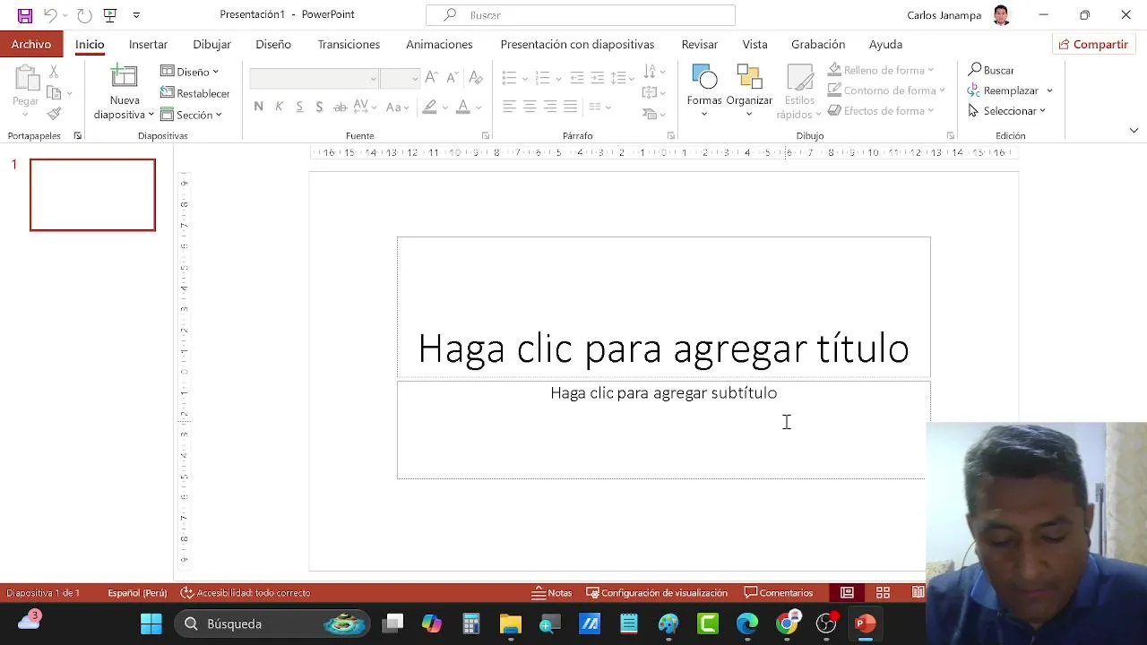Click the Copy icon
Image resolution: width=1147 pixels, height=645 pixels.
pos(54,92)
